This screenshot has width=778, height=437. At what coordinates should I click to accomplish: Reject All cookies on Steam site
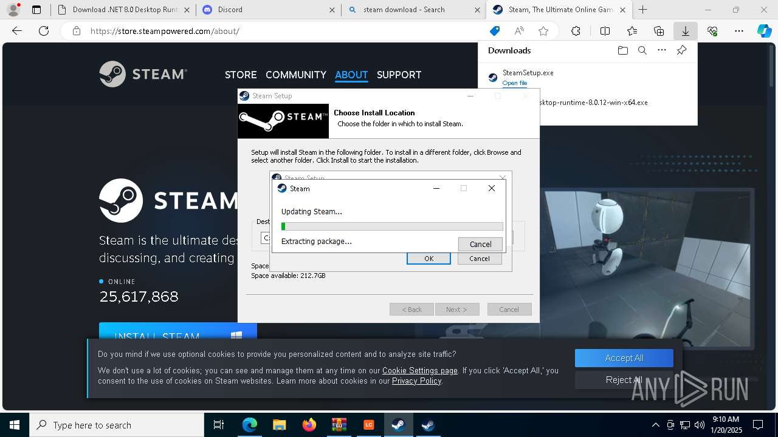624,380
